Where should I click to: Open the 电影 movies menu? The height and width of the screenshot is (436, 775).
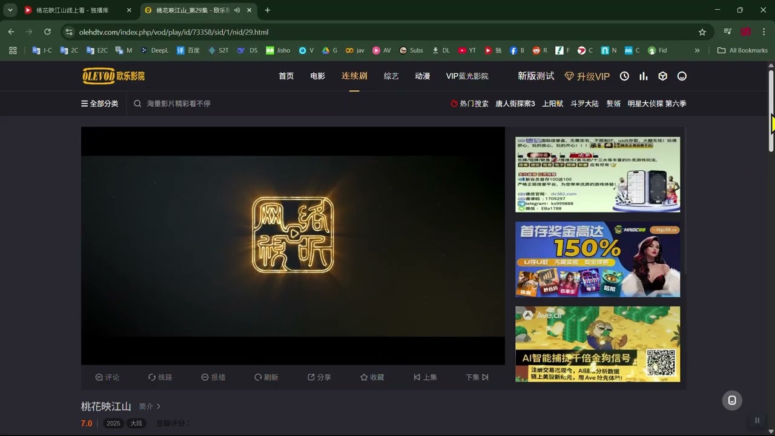pyautogui.click(x=317, y=76)
